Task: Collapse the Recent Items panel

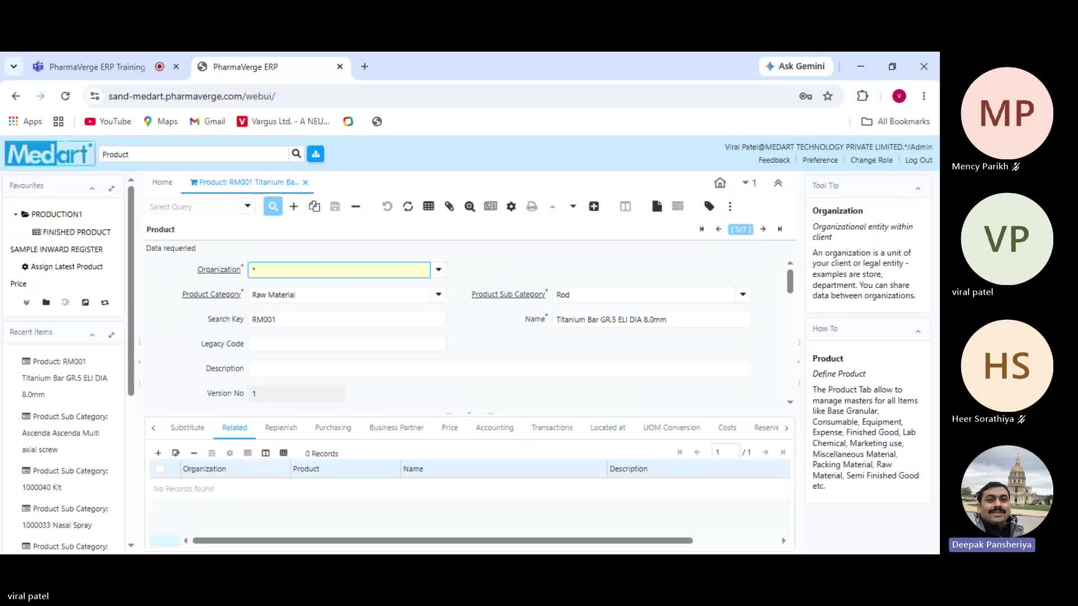Action: coord(92,335)
